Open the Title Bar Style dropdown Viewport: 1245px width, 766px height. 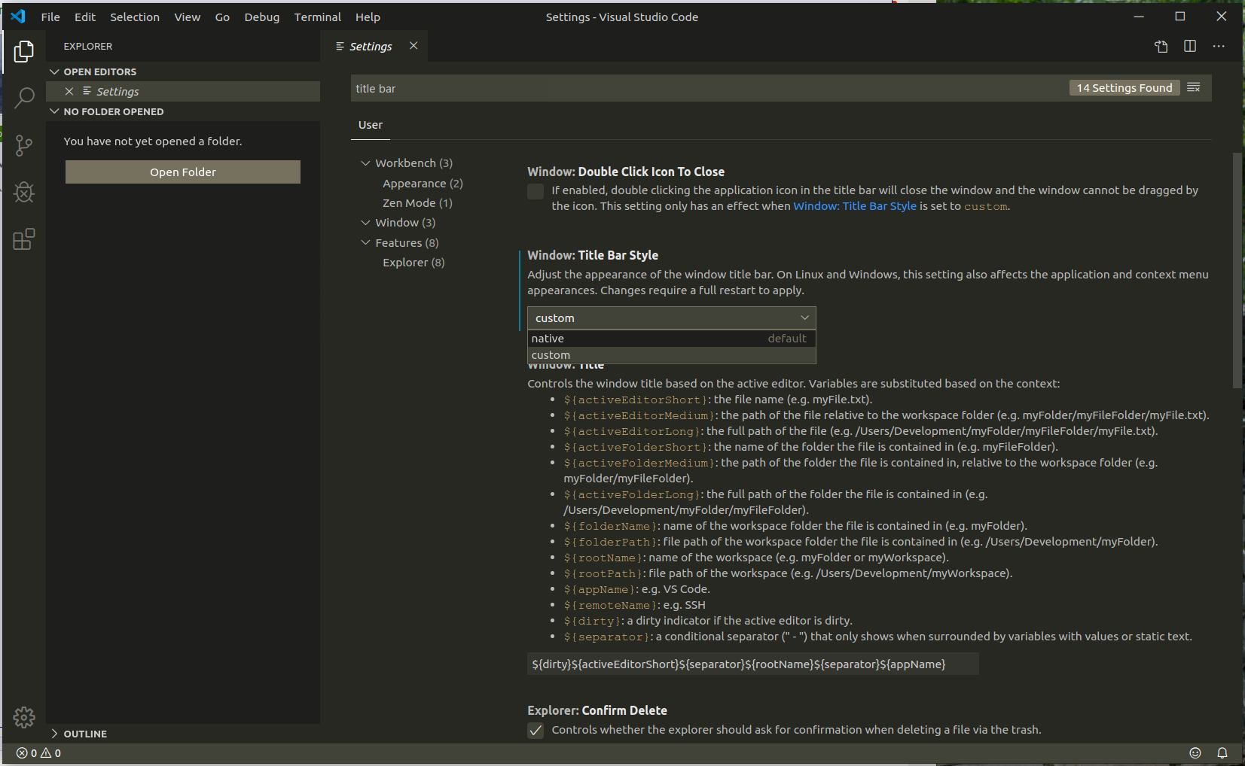672,318
